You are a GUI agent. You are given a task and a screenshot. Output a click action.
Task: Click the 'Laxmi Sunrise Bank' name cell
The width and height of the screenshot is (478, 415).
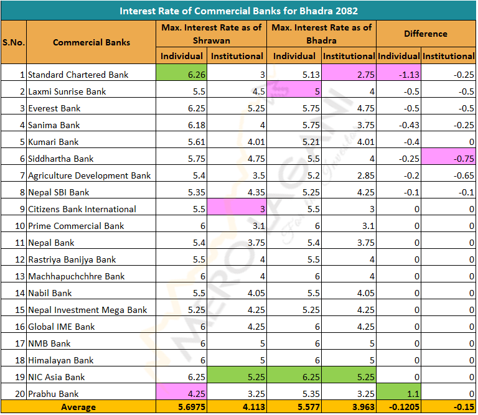[91, 89]
